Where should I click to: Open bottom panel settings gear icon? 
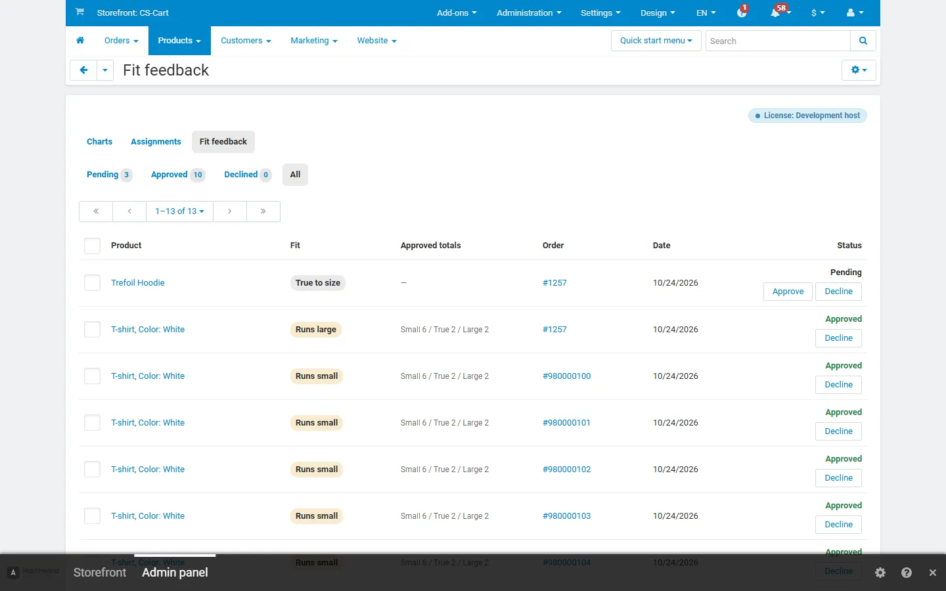coord(880,573)
